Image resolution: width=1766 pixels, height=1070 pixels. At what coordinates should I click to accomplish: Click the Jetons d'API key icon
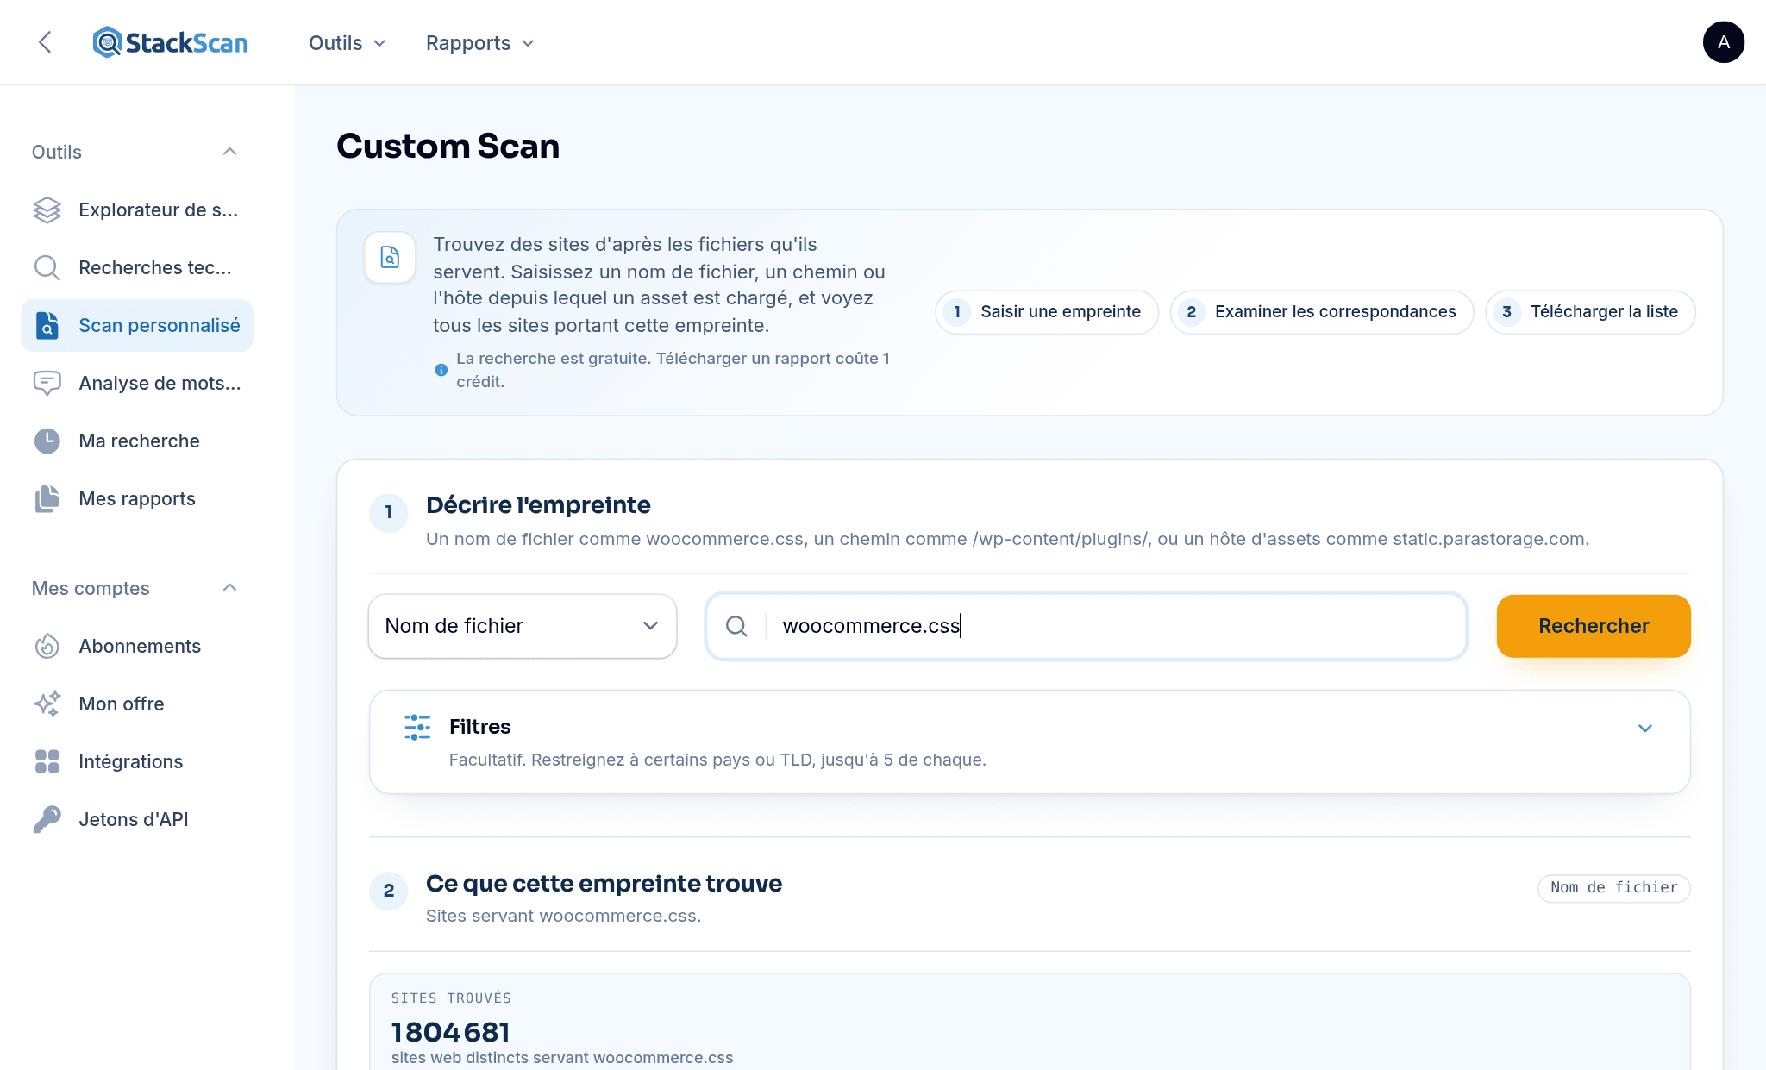tap(47, 819)
